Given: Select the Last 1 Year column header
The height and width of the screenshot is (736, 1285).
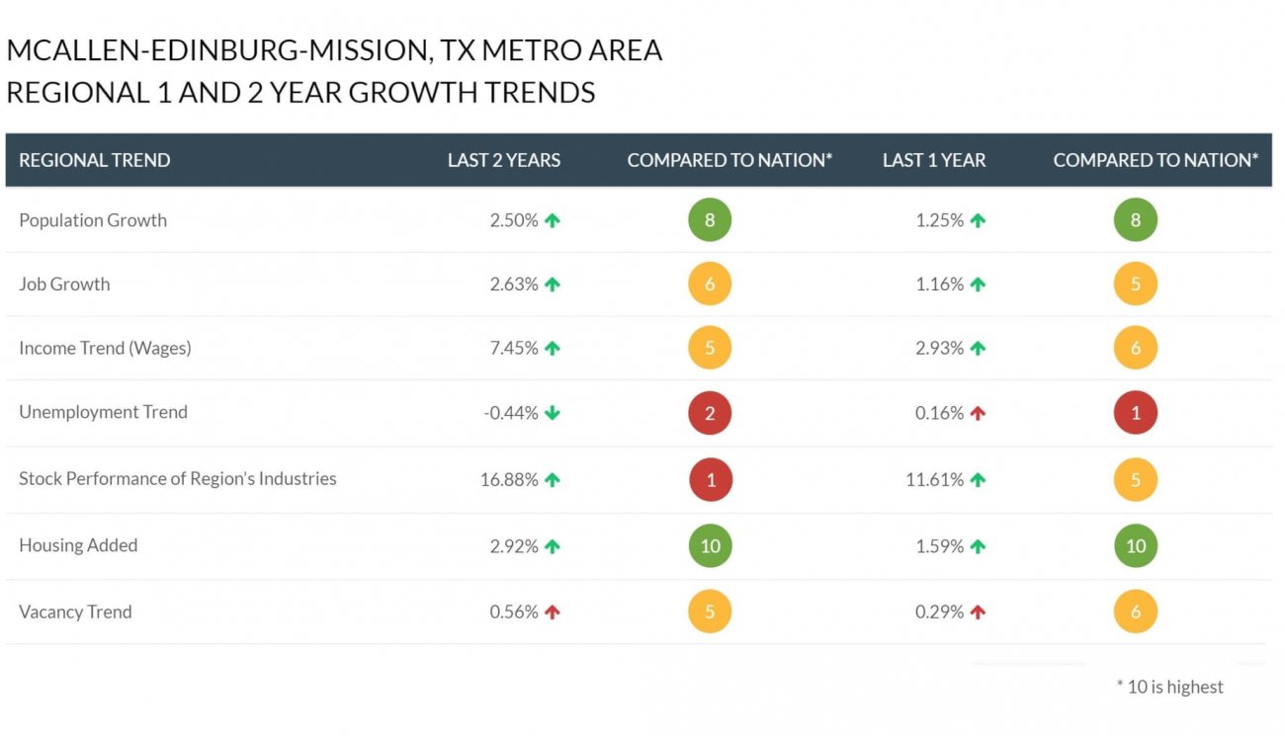Looking at the screenshot, I should [x=934, y=160].
